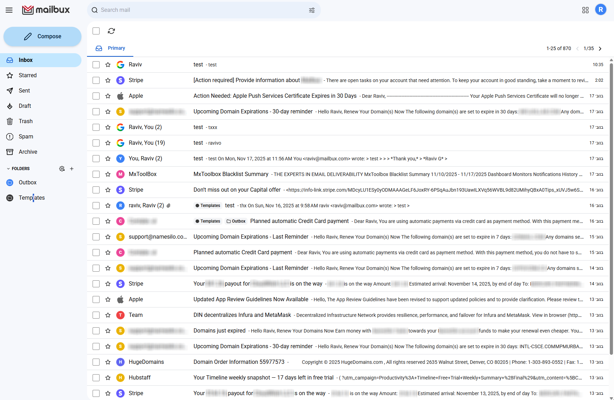Open the Spam folder

point(26,136)
